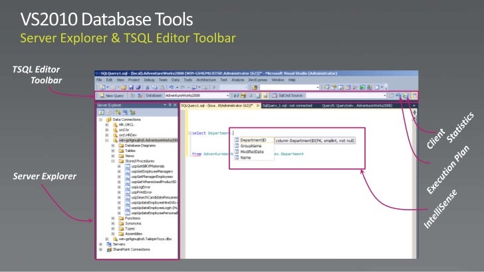Open the File menu
This screenshot has width=484, height=272.
pos(99,80)
